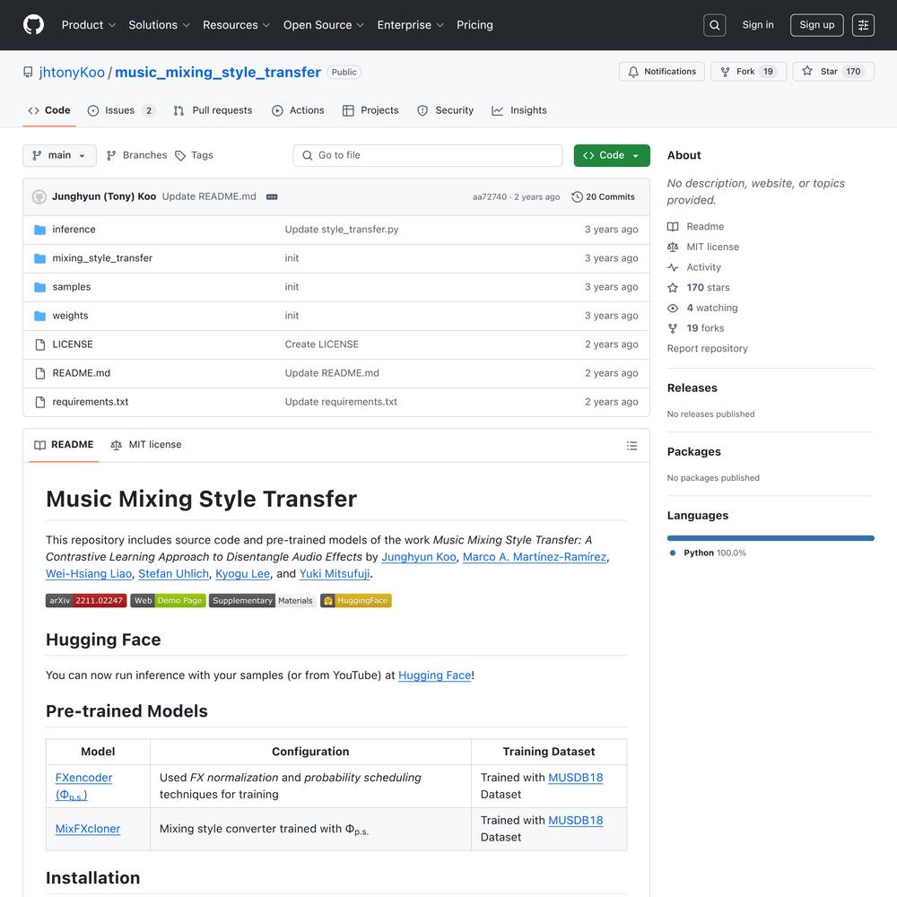Click the Python language bar

coord(771,538)
